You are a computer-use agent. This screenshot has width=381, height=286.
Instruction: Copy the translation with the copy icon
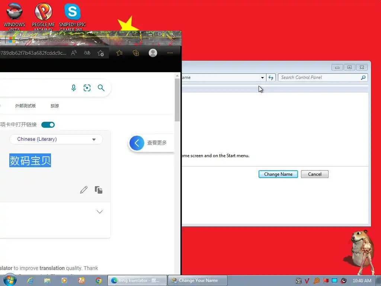[x=98, y=190]
